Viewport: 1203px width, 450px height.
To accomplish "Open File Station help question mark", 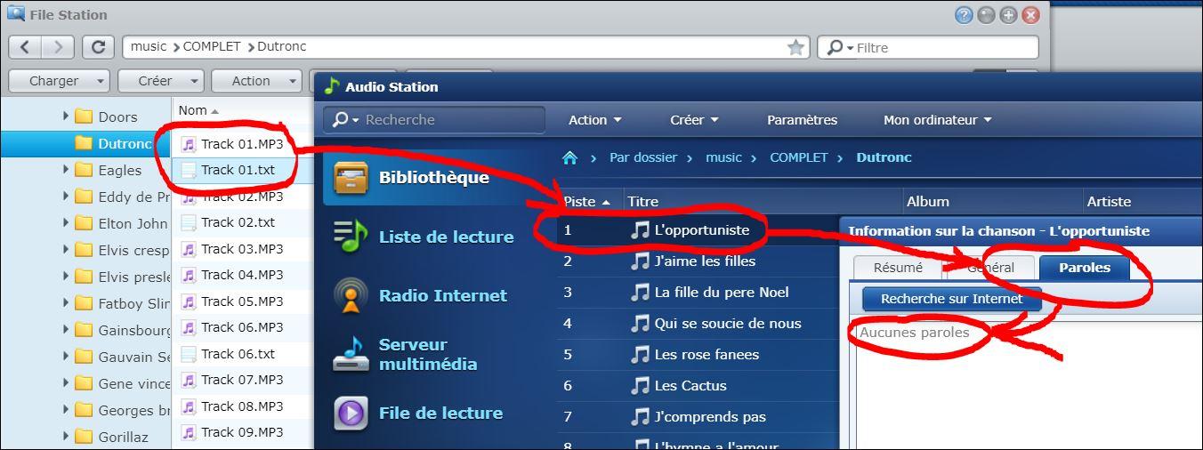I will point(964,14).
